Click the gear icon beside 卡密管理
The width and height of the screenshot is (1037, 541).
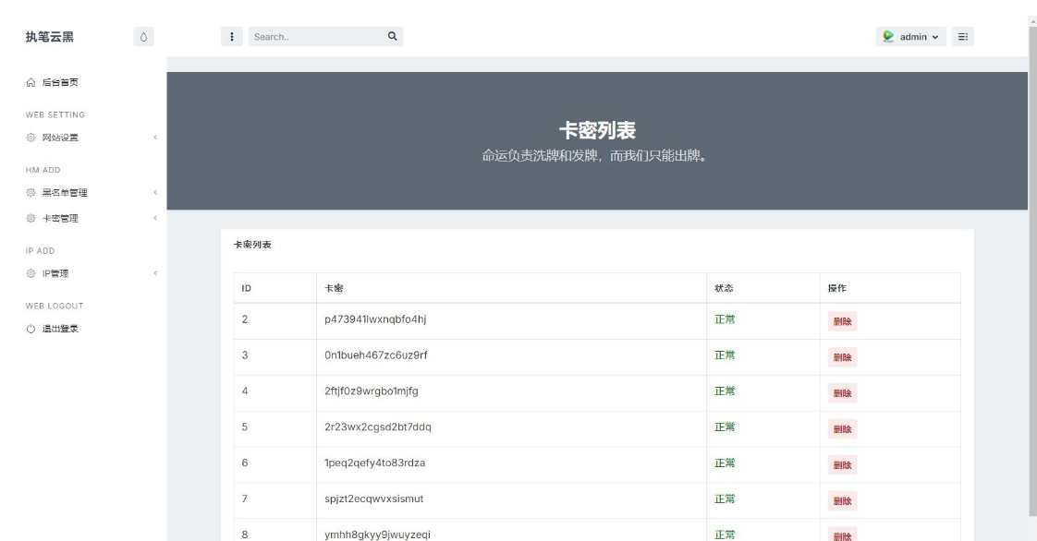31,219
